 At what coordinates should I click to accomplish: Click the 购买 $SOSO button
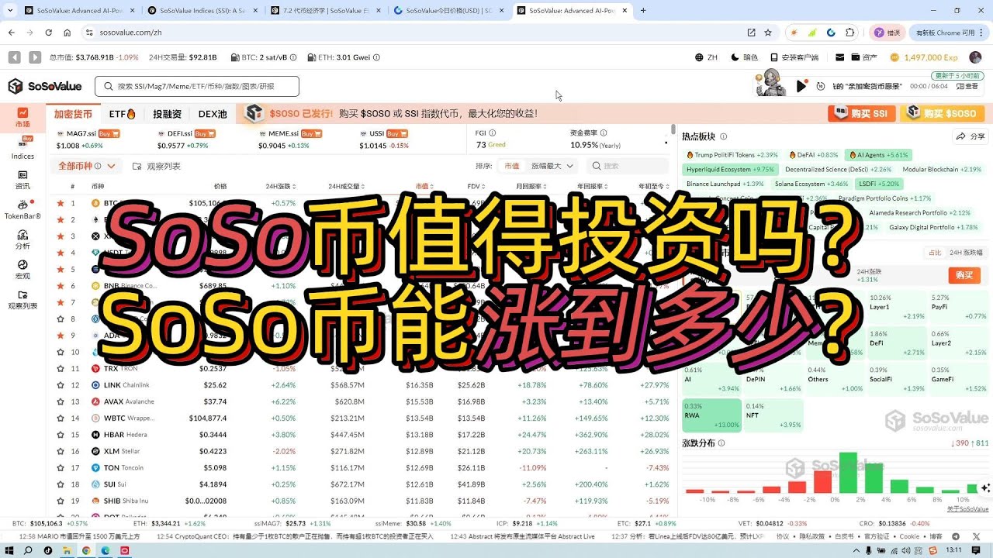pos(942,113)
